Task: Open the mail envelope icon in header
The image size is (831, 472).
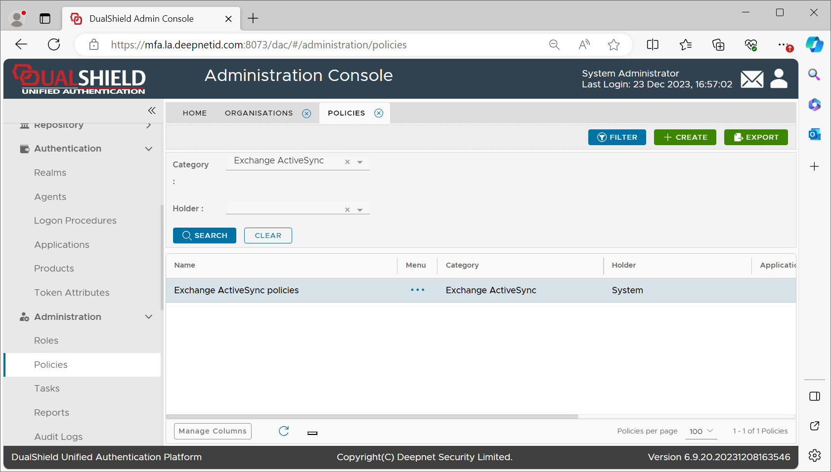Action: pyautogui.click(x=751, y=79)
